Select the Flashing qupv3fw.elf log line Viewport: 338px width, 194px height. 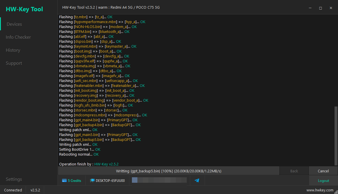click(x=93, y=61)
